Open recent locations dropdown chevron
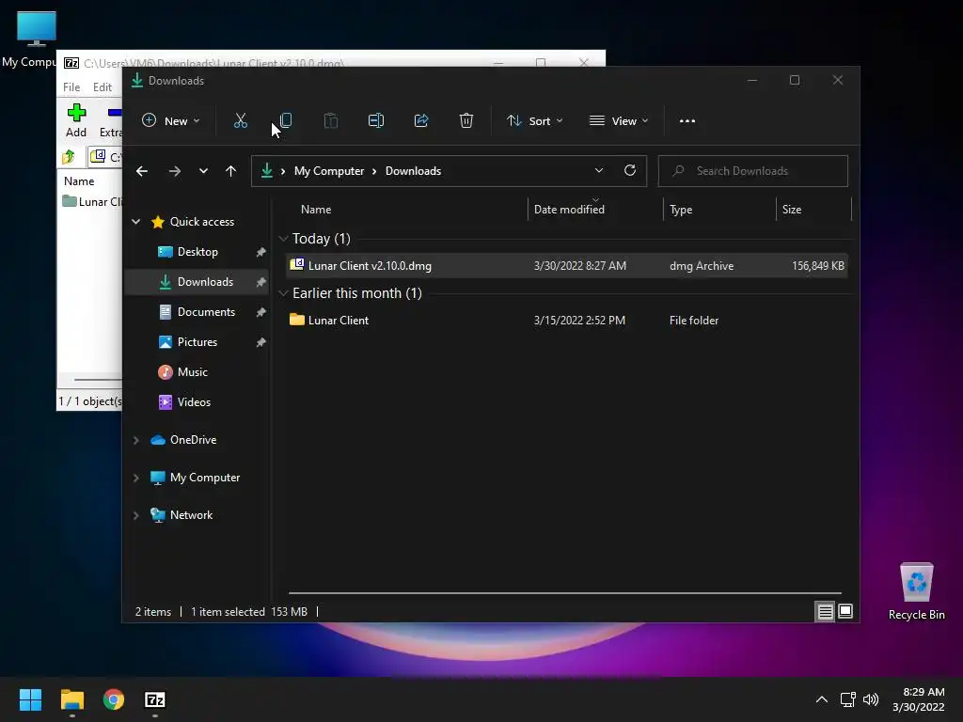Image resolution: width=963 pixels, height=722 pixels. (x=203, y=171)
